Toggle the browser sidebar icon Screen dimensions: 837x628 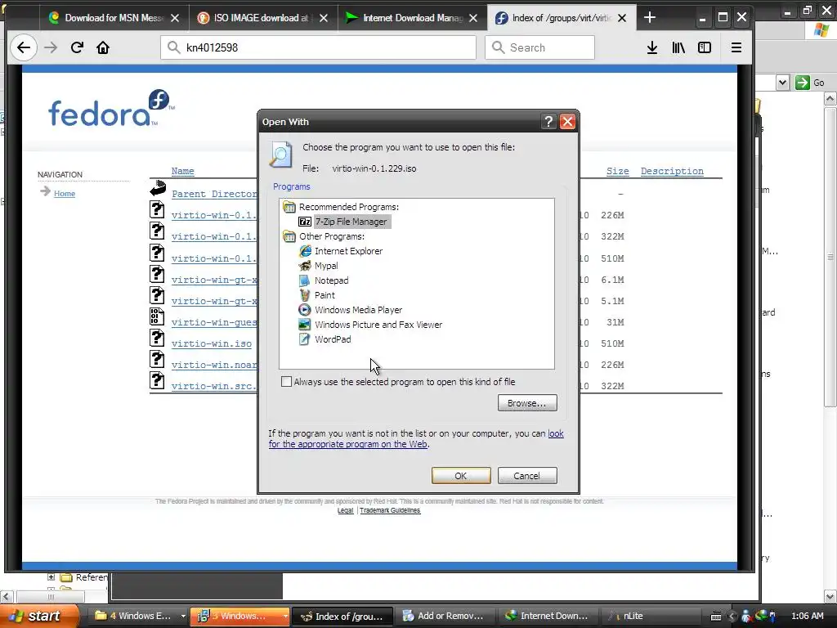(x=705, y=47)
